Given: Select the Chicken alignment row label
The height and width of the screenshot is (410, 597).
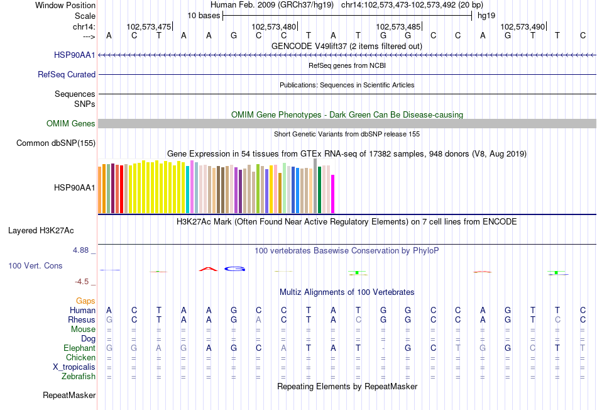Looking at the screenshot, I should point(80,357).
